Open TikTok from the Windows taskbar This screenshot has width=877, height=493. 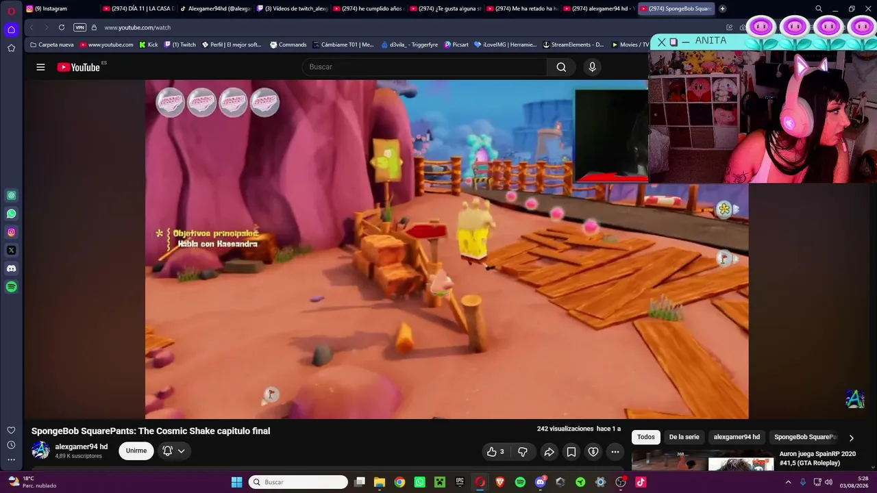pos(641,482)
